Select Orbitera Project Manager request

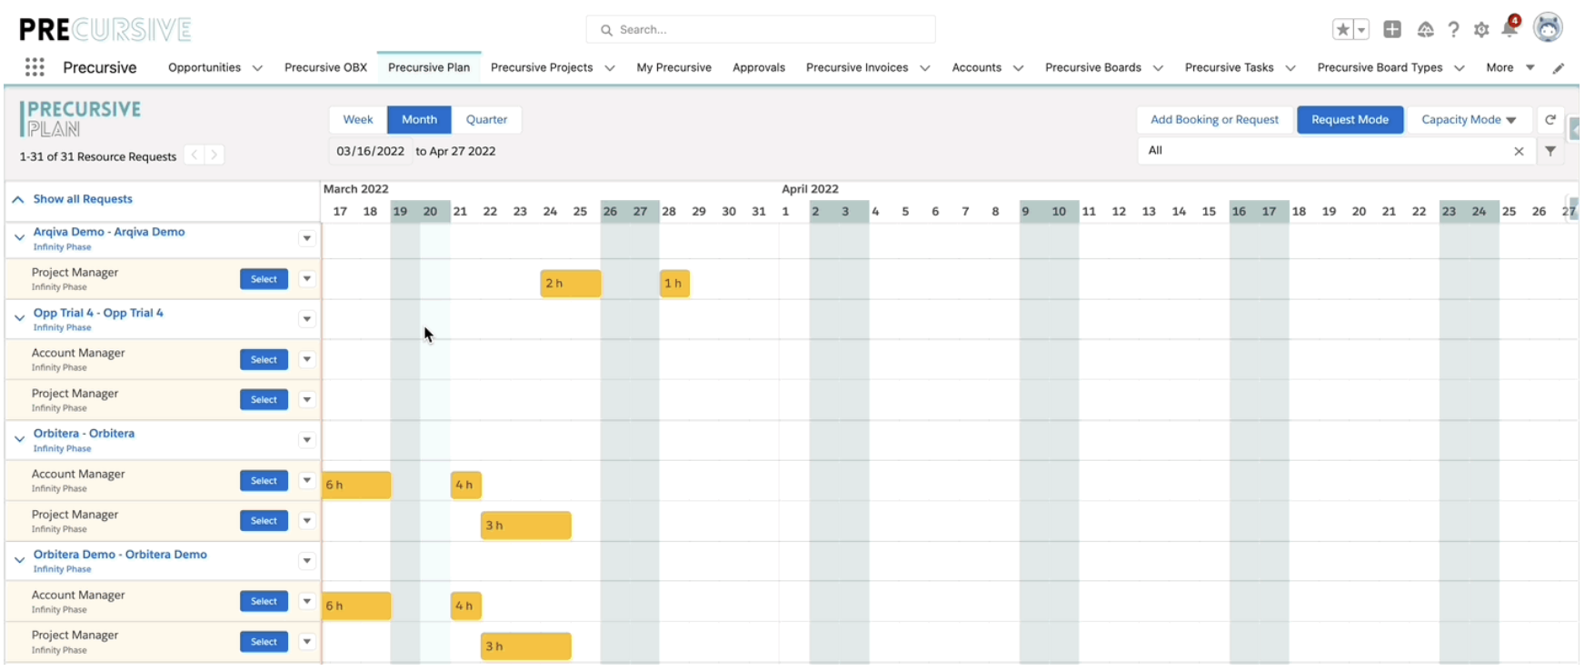264,521
